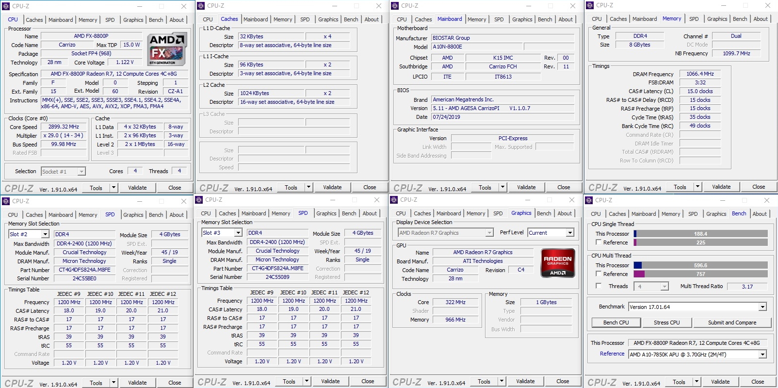The width and height of the screenshot is (778, 388).
Task: Switch to Mainboard tab in the Caches-tab window
Action: 256,19
